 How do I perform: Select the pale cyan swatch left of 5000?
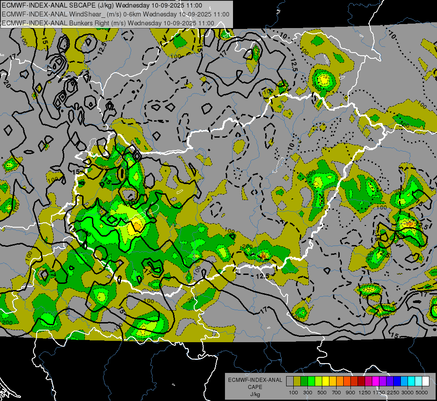click(419, 381)
